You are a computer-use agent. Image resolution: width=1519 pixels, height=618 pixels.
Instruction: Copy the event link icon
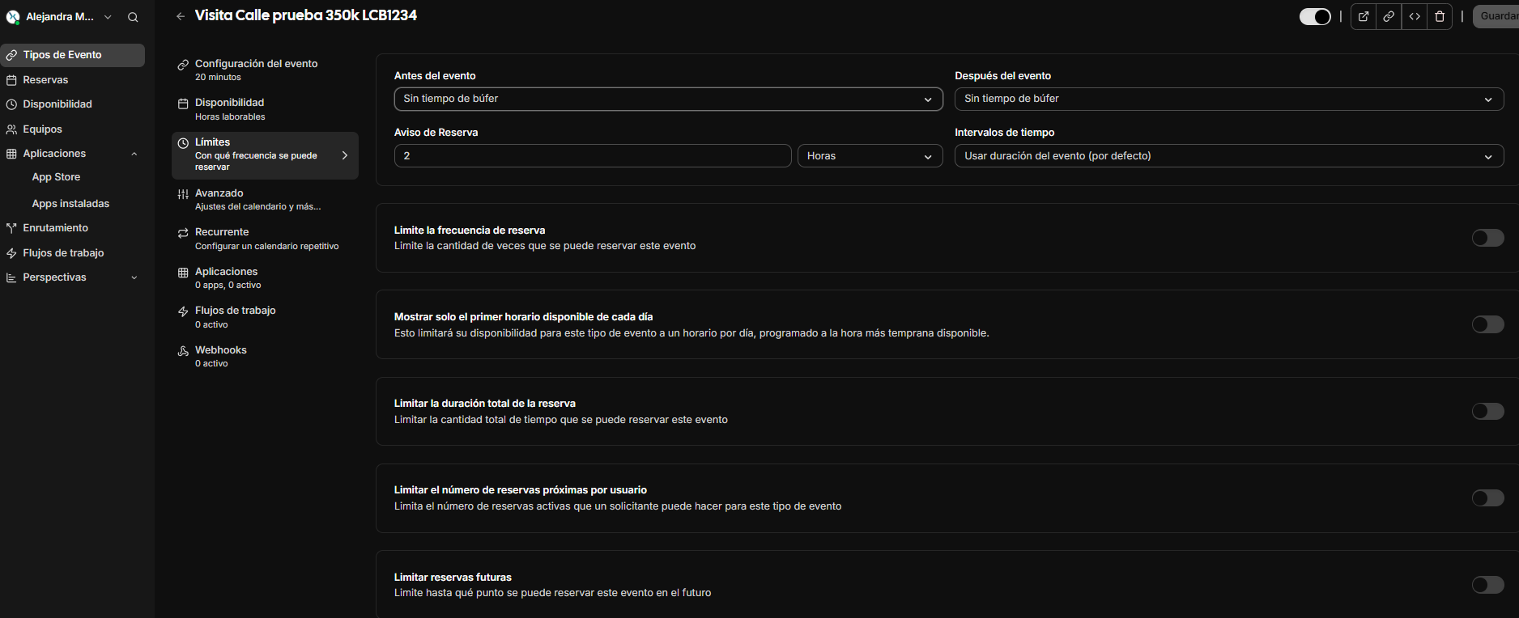click(x=1389, y=16)
